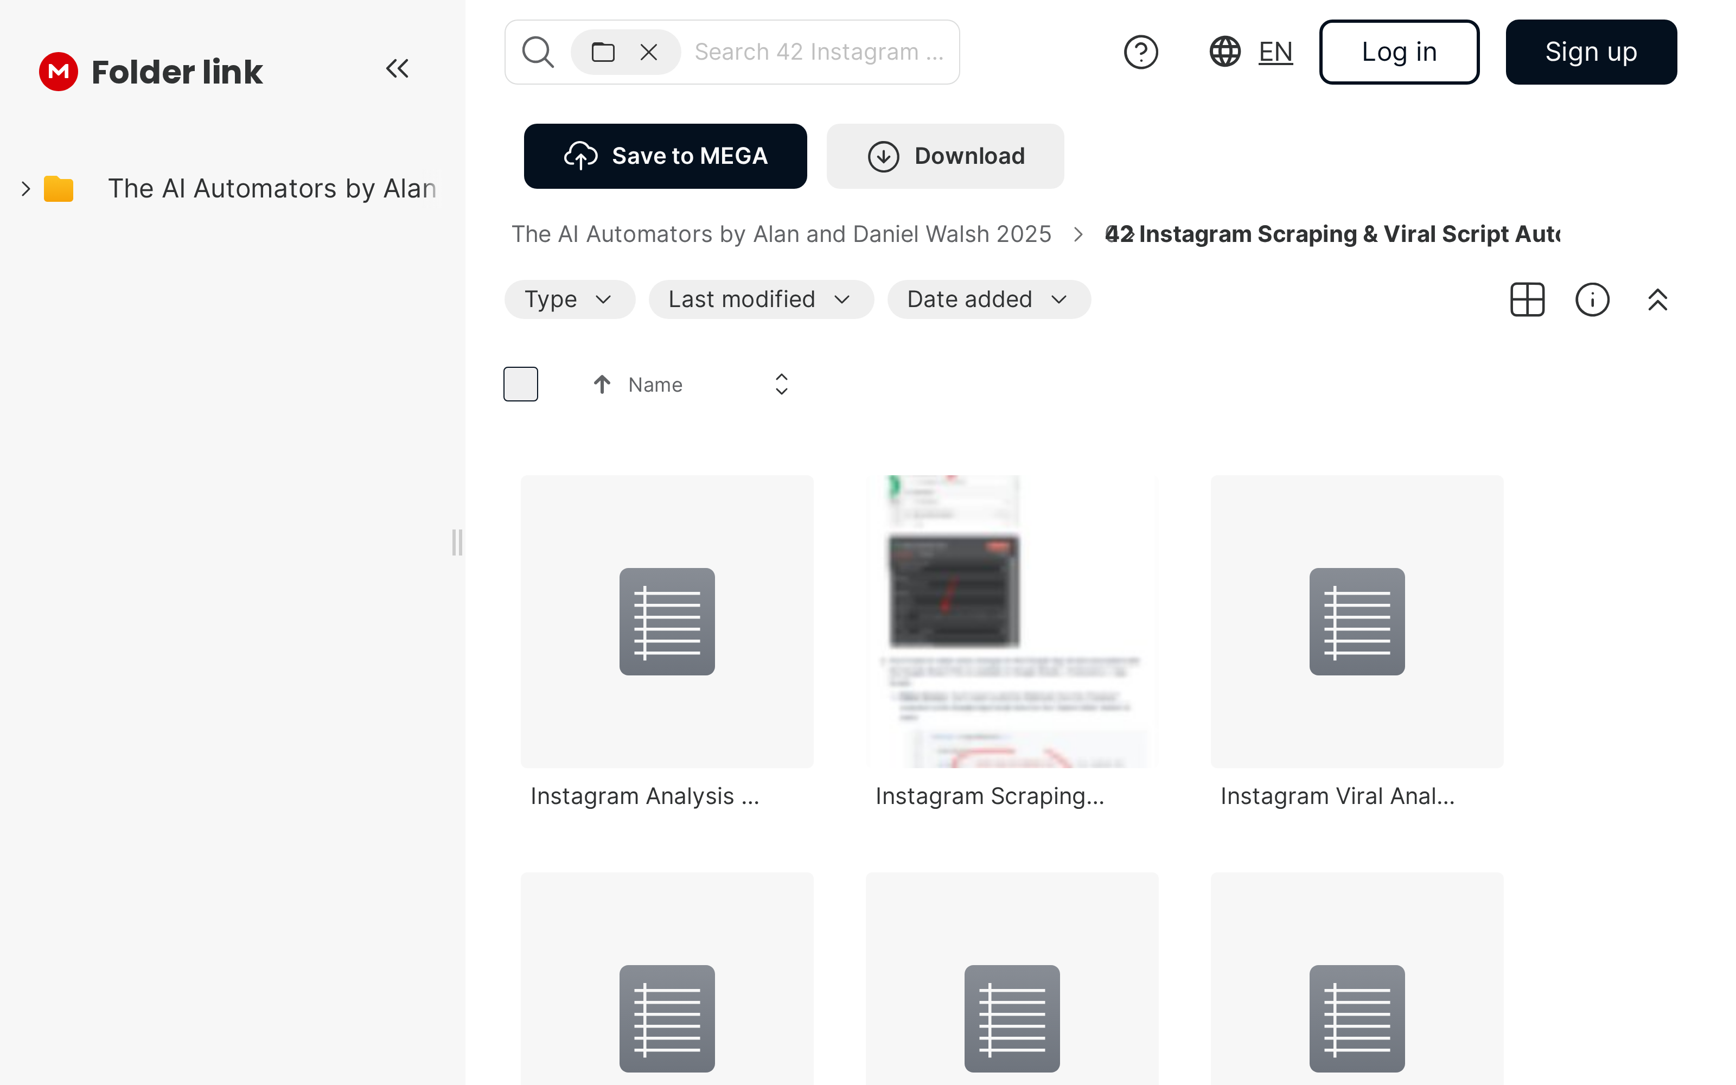Open the Instagram Analysis file thumbnail
This screenshot has height=1085, width=1736.
click(x=667, y=622)
